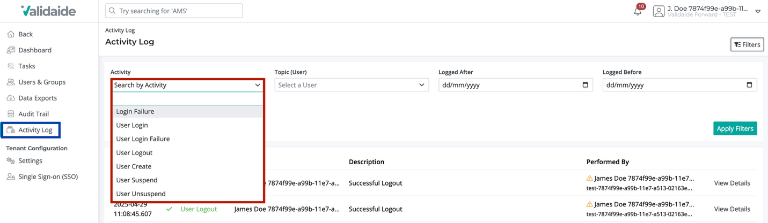Pick User Logout in the dropdown list
Image resolution: width=768 pixels, height=223 pixels.
[x=187, y=153]
